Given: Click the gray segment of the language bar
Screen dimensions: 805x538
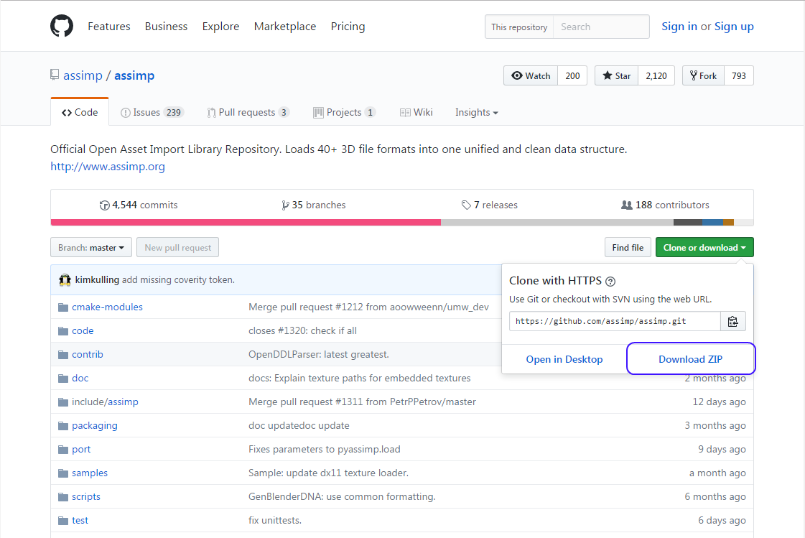Looking at the screenshot, I should [557, 222].
